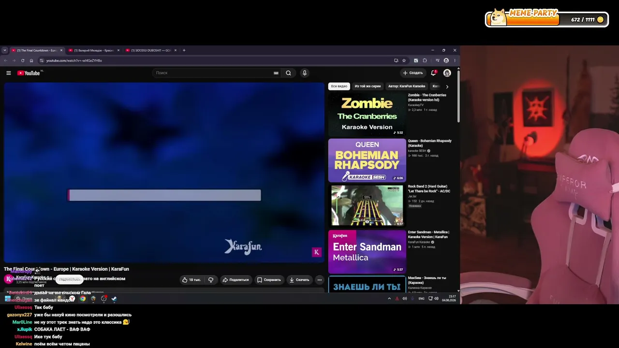Image resolution: width=619 pixels, height=348 pixels.
Task: Select the Из той же серии chip
Action: pyautogui.click(x=368, y=87)
